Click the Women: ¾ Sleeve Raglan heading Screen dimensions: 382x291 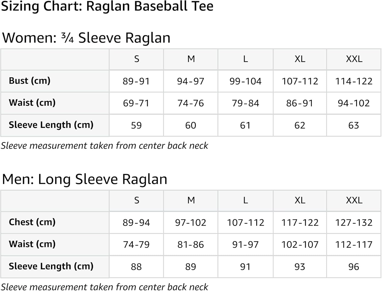pyautogui.click(x=86, y=38)
